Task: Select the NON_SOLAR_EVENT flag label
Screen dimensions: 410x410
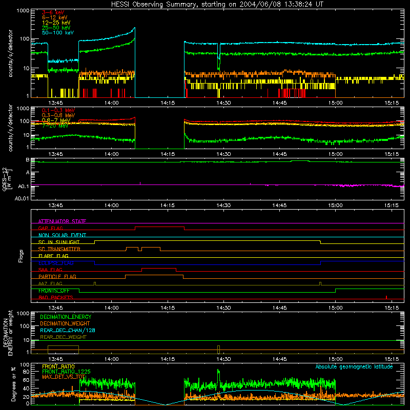Action: [x=62, y=235]
